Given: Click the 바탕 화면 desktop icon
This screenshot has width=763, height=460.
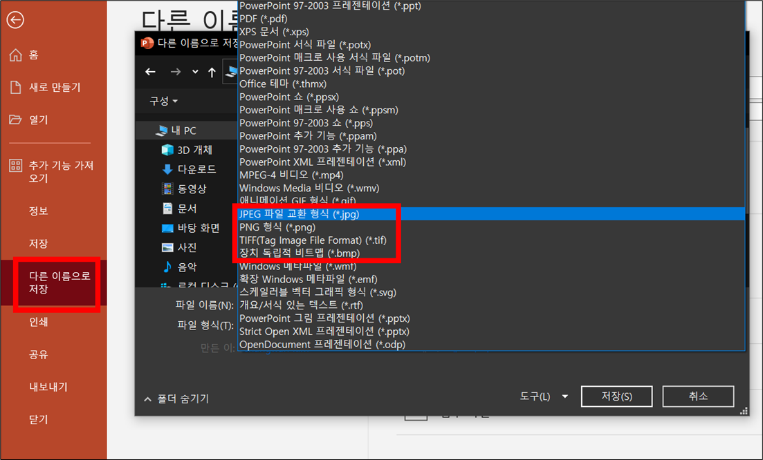Looking at the screenshot, I should click(167, 228).
